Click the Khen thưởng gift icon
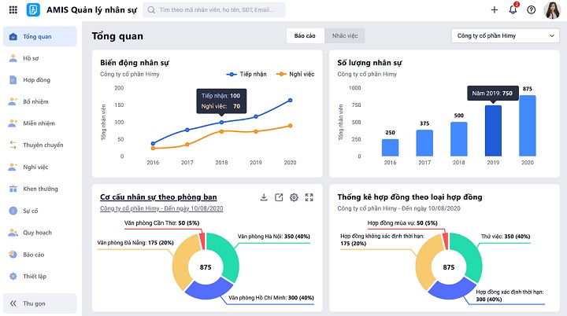The width and height of the screenshot is (567, 316). pos(13,189)
